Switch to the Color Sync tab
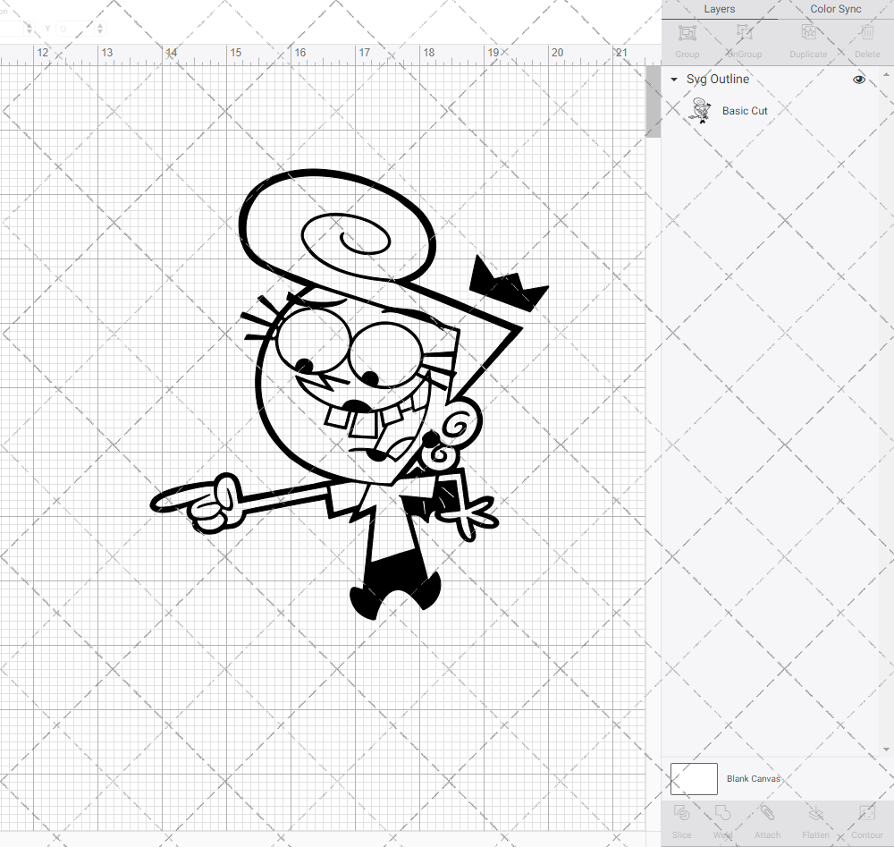Viewport: 894px width, 847px height. [835, 9]
